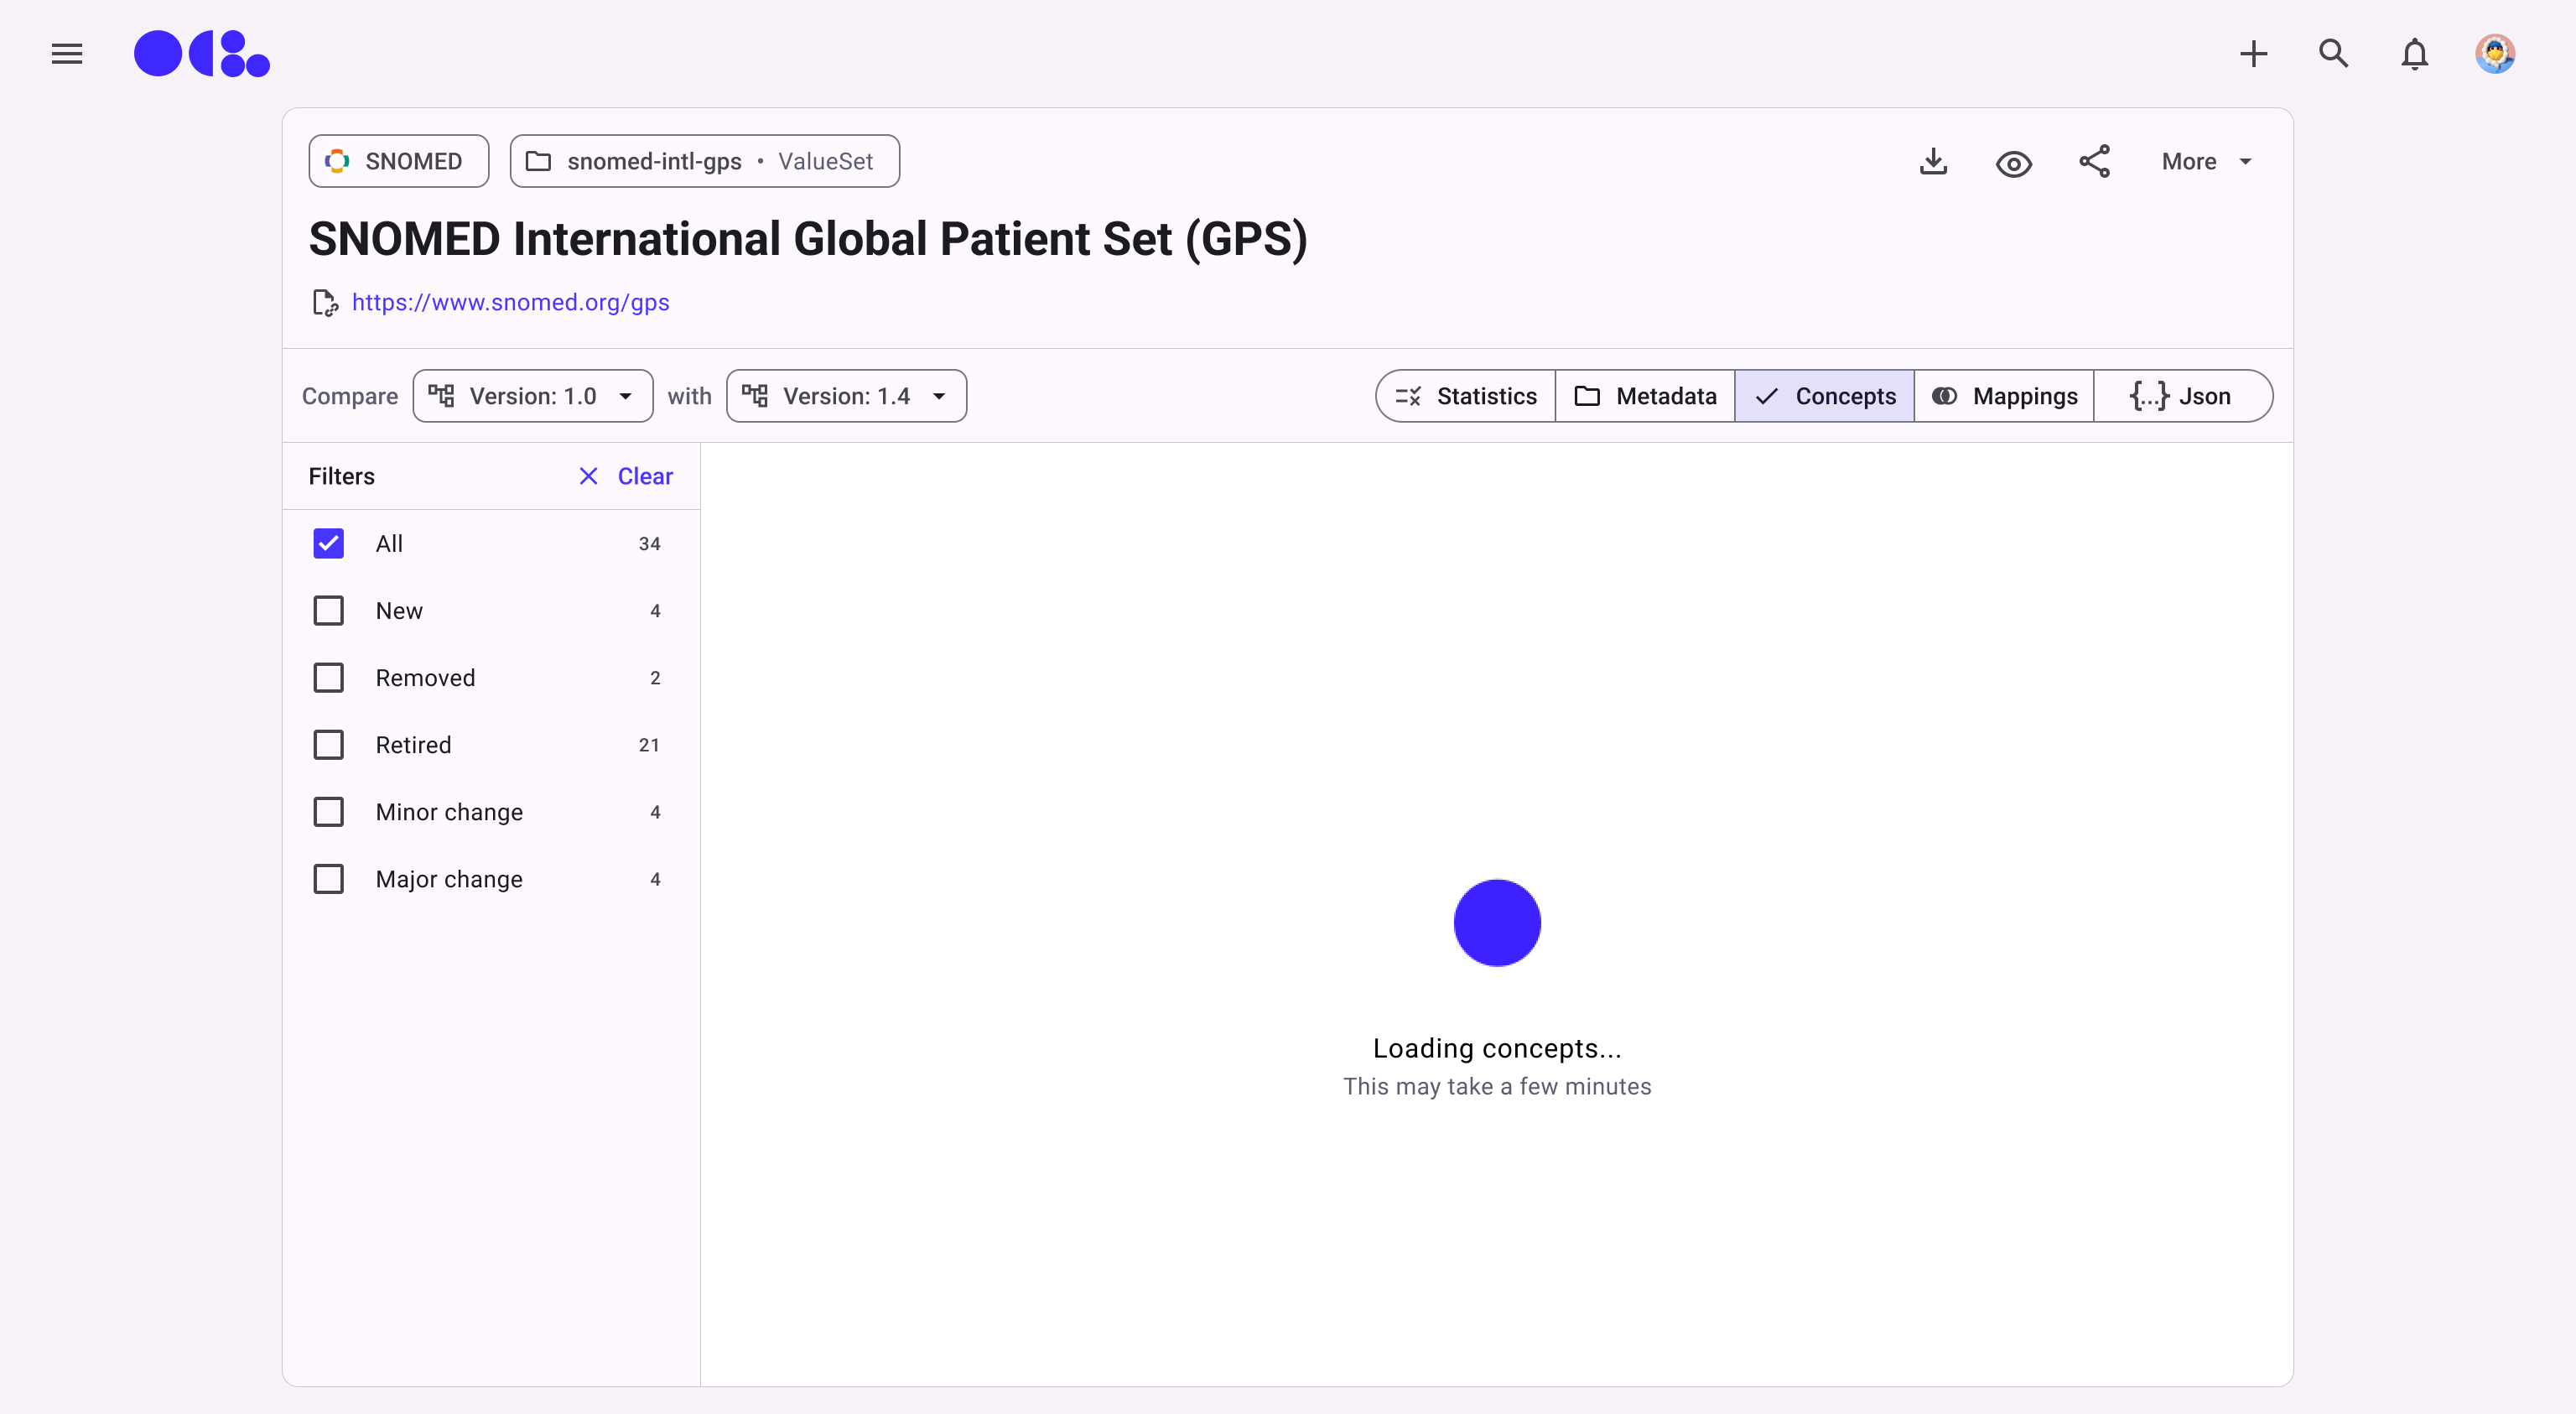Open the snomed.org/gps link

point(510,303)
